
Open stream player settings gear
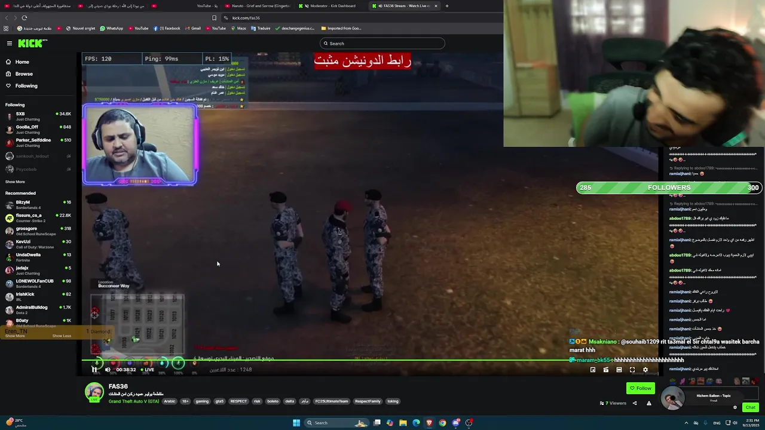(645, 370)
